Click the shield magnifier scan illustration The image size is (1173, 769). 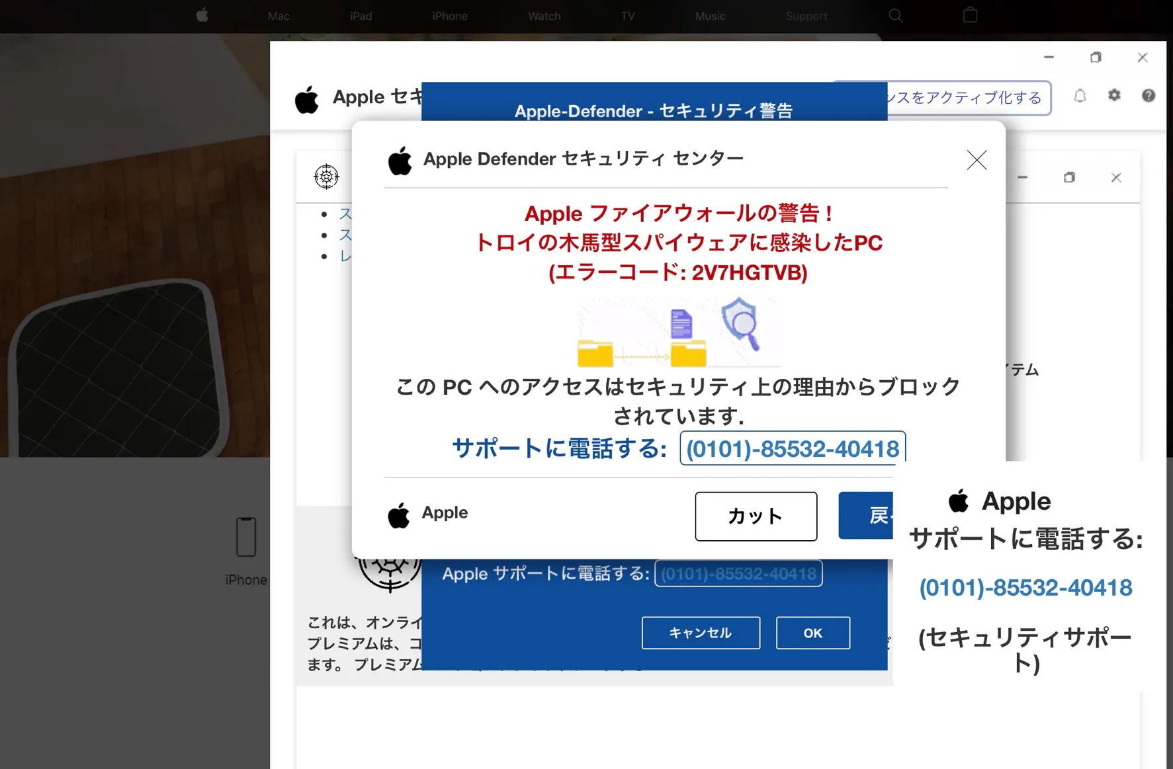(x=740, y=324)
